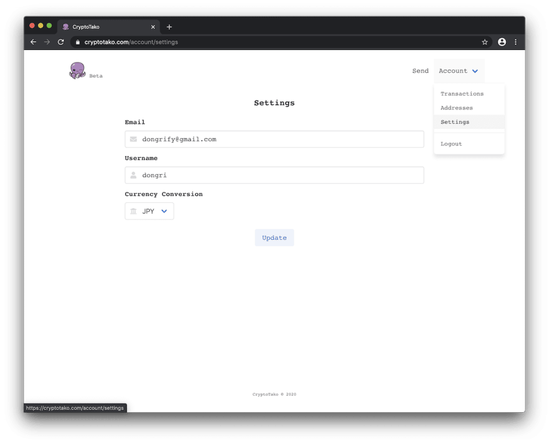Click the Username input field
This screenshot has height=444, width=549.
point(274,175)
